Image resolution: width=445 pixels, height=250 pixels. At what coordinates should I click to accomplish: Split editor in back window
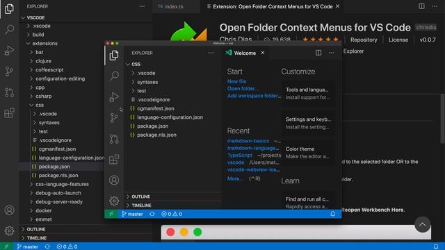pos(422,6)
